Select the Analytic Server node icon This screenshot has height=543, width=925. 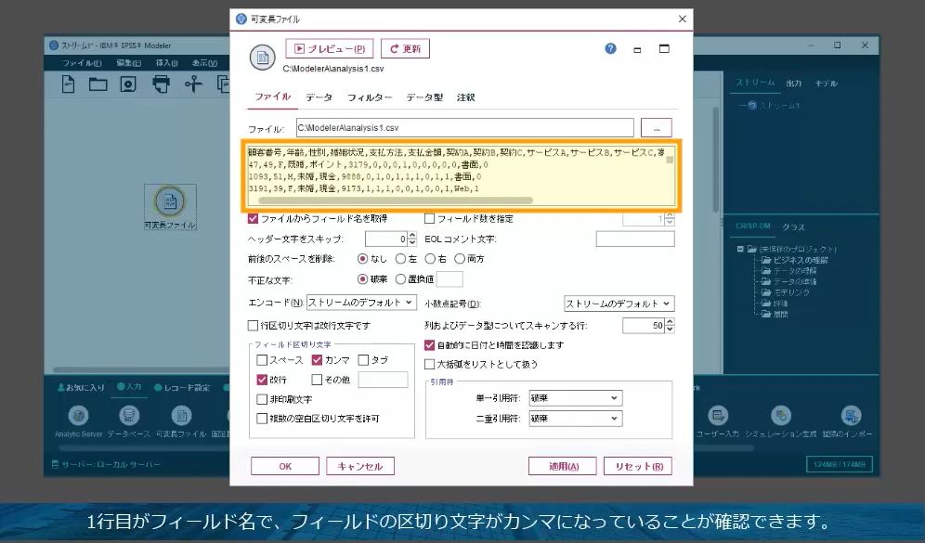(78, 415)
